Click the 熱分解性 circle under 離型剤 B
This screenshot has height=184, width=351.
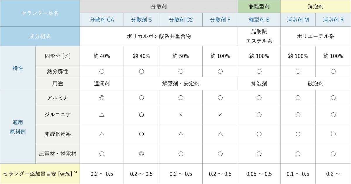coord(259,71)
